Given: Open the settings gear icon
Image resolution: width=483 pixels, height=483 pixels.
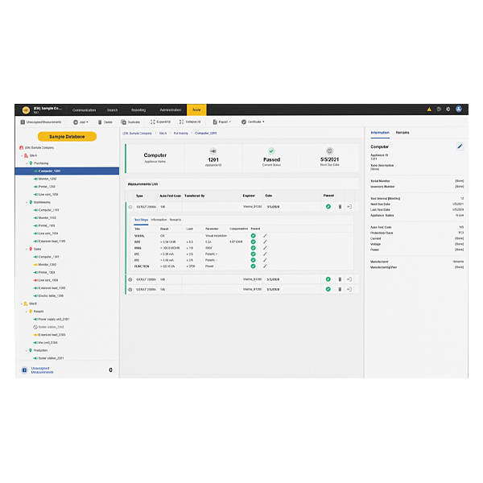Looking at the screenshot, I should (x=448, y=109).
